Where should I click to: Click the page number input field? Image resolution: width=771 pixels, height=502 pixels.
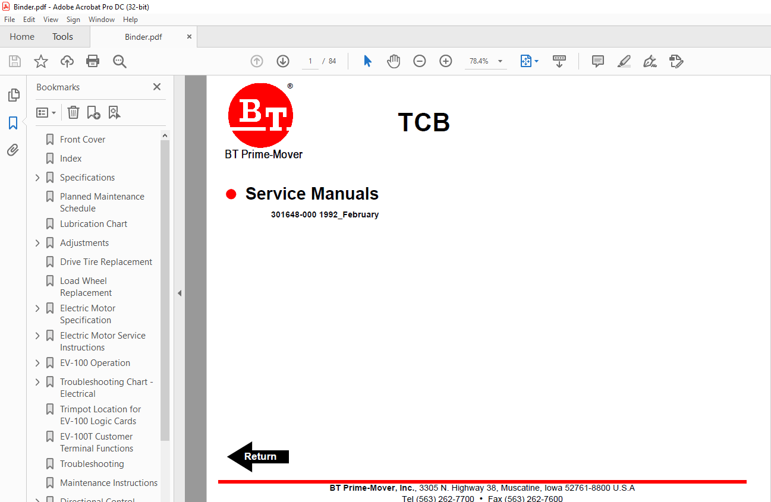[310, 61]
